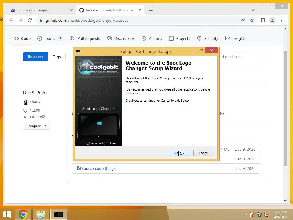Open the tab search chevron
293x220 pixels.
pyautogui.click(x=253, y=10)
